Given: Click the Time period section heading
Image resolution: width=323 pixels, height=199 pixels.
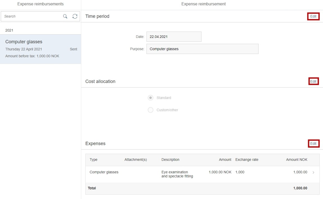Looking at the screenshot, I should coord(97,16).
